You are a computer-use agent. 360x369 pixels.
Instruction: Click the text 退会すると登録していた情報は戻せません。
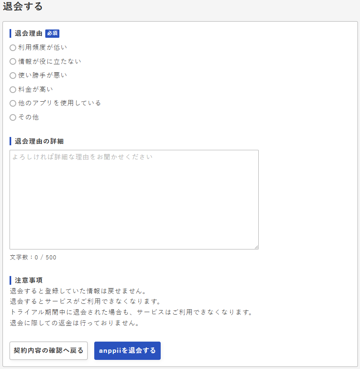point(78,291)
